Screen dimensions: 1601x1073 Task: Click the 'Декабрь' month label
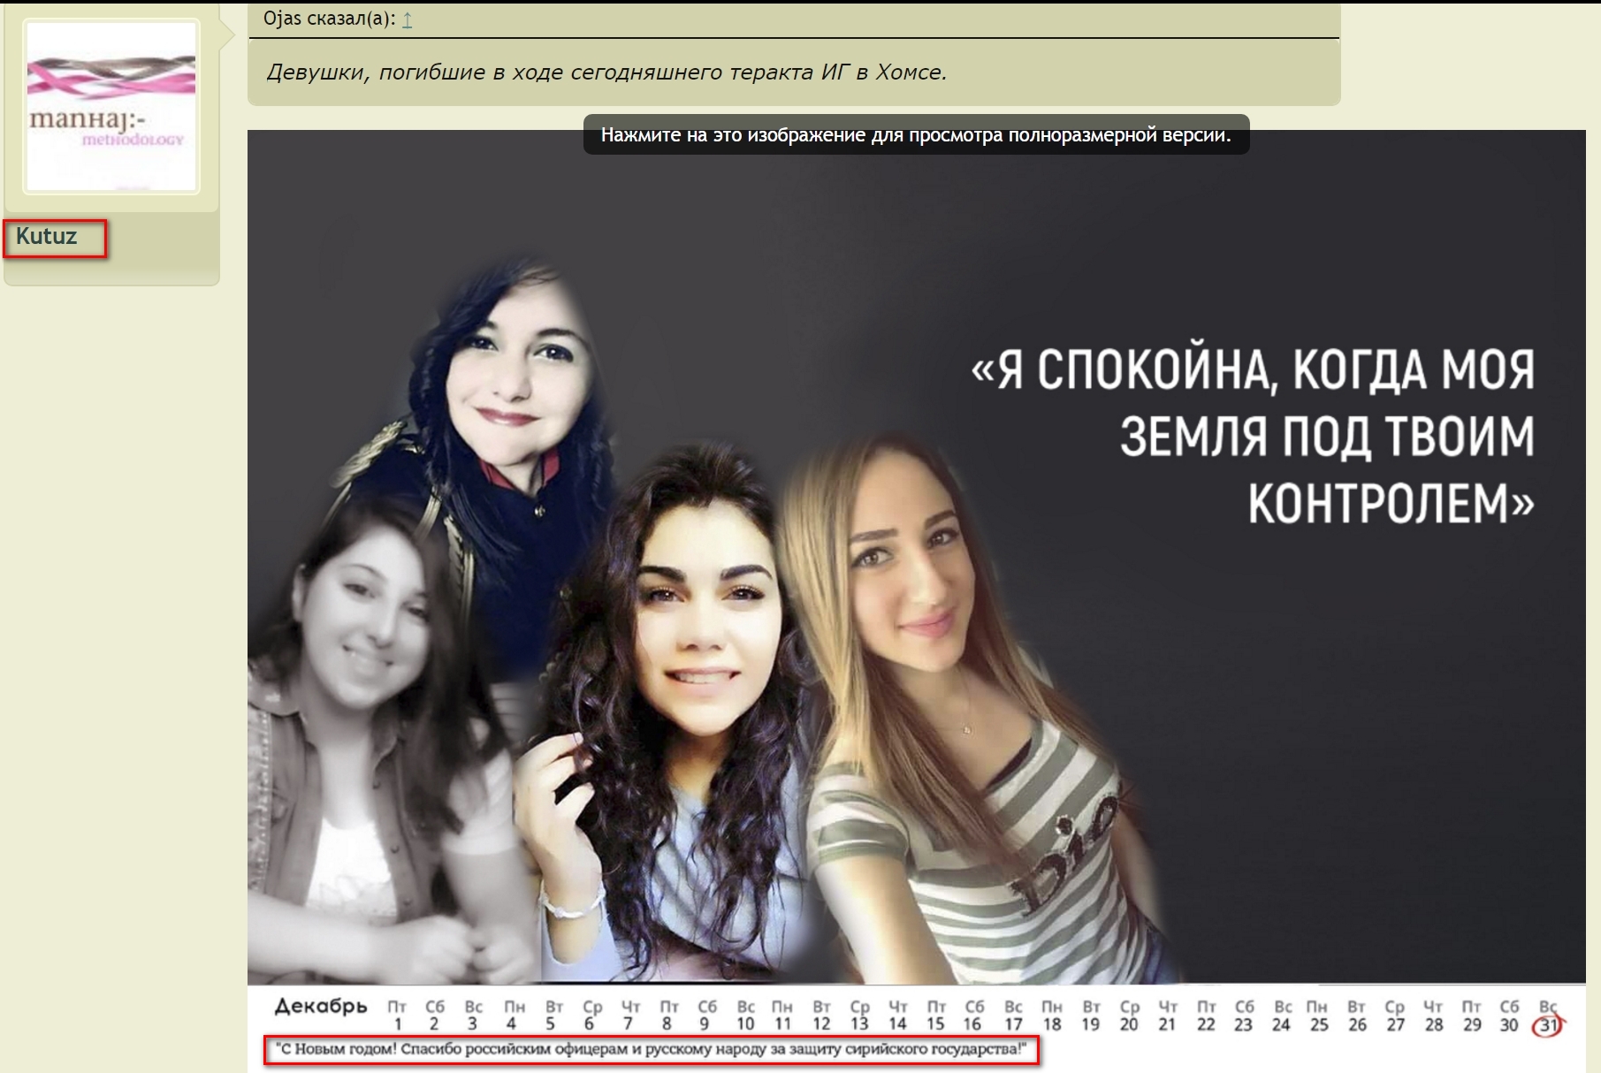point(320,1007)
